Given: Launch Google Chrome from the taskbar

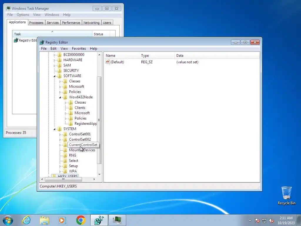Looking at the screenshot, I should click(x=81, y=220).
